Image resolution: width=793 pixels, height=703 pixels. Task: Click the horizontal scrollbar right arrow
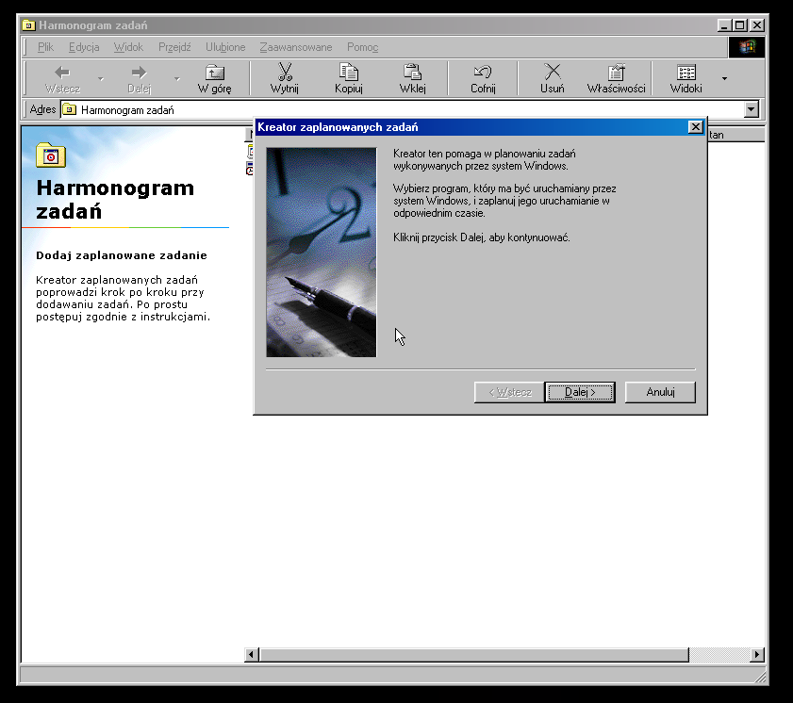[x=757, y=655]
